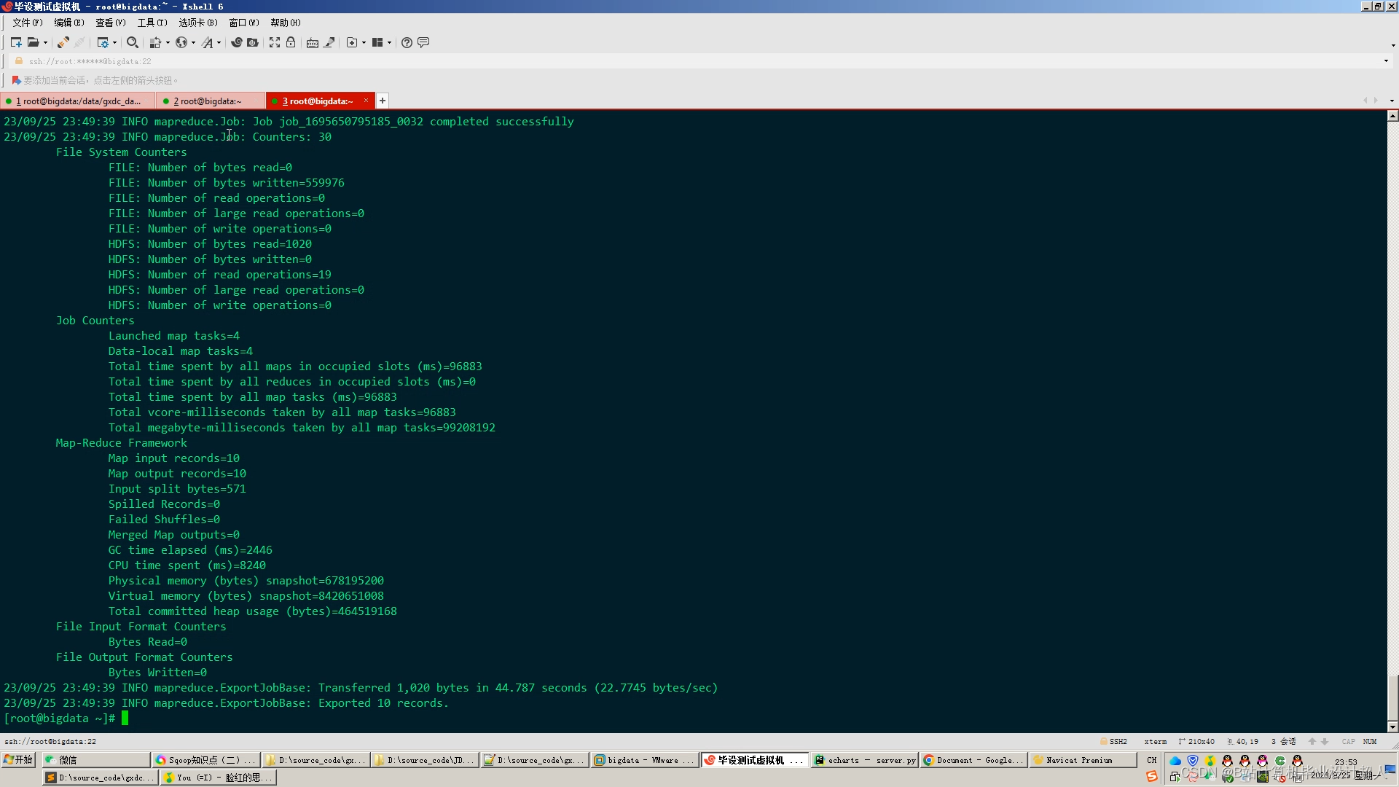The height and width of the screenshot is (787, 1399).
Task: Click the terminal scrollbar down arrow
Action: [x=1392, y=727]
